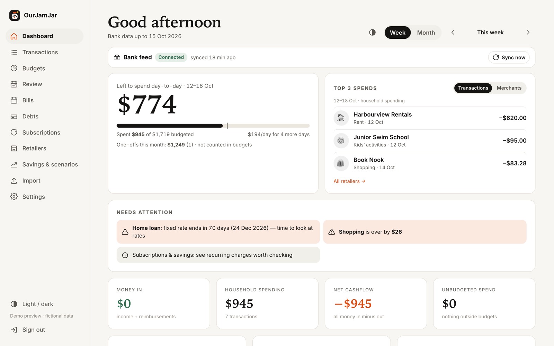554x346 pixels.
Task: Click the Book Nook shopping bags icon
Action: coord(341,163)
